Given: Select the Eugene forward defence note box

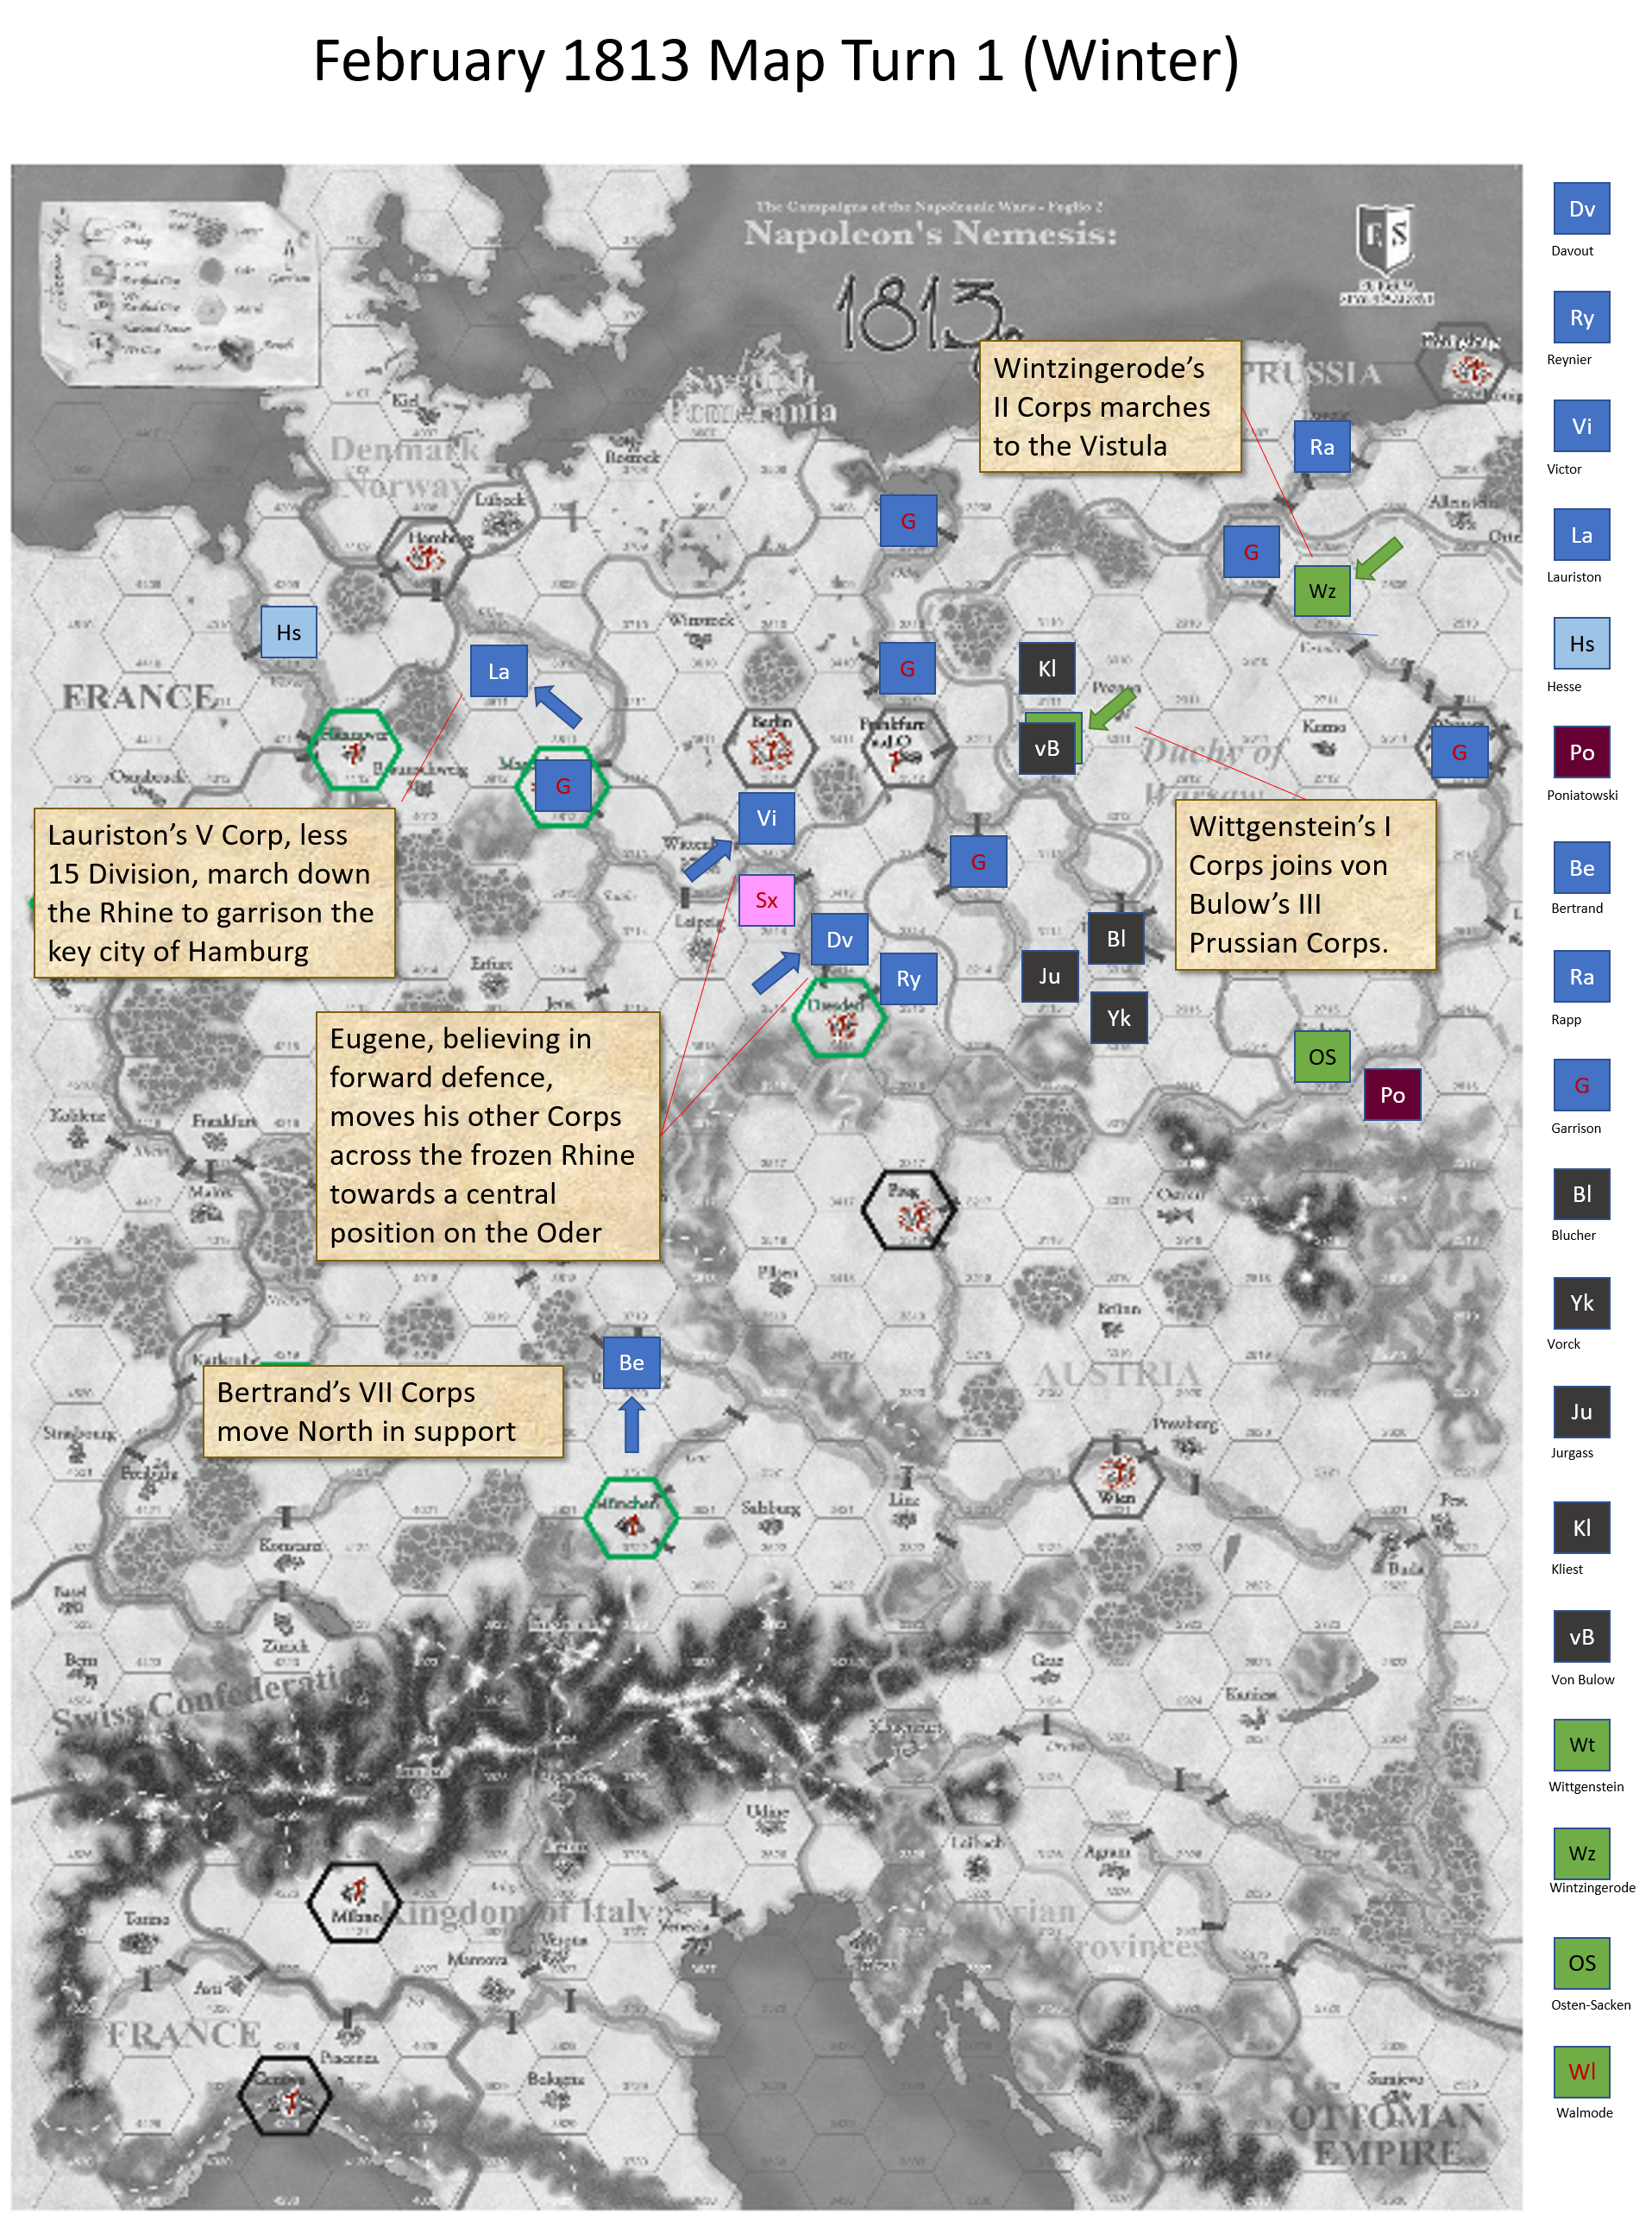Looking at the screenshot, I should [487, 1135].
